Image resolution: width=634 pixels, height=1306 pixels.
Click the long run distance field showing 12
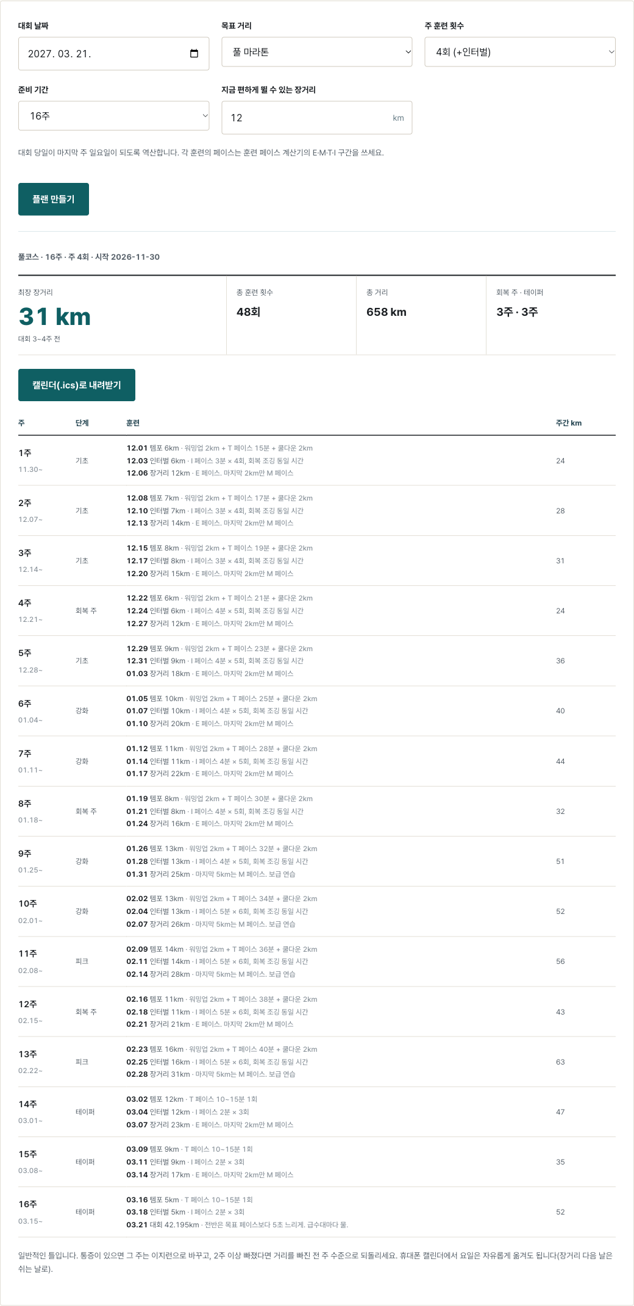point(316,118)
